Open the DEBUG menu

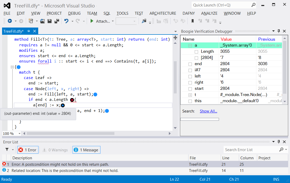[74, 13]
